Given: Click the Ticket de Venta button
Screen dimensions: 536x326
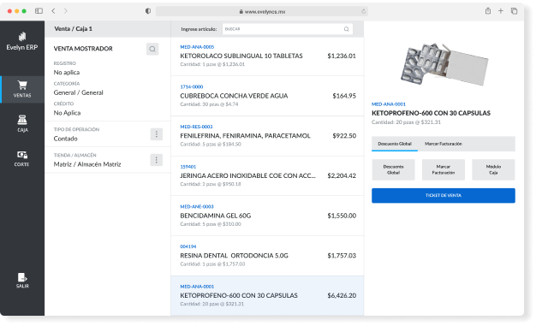Looking at the screenshot, I should coord(444,195).
